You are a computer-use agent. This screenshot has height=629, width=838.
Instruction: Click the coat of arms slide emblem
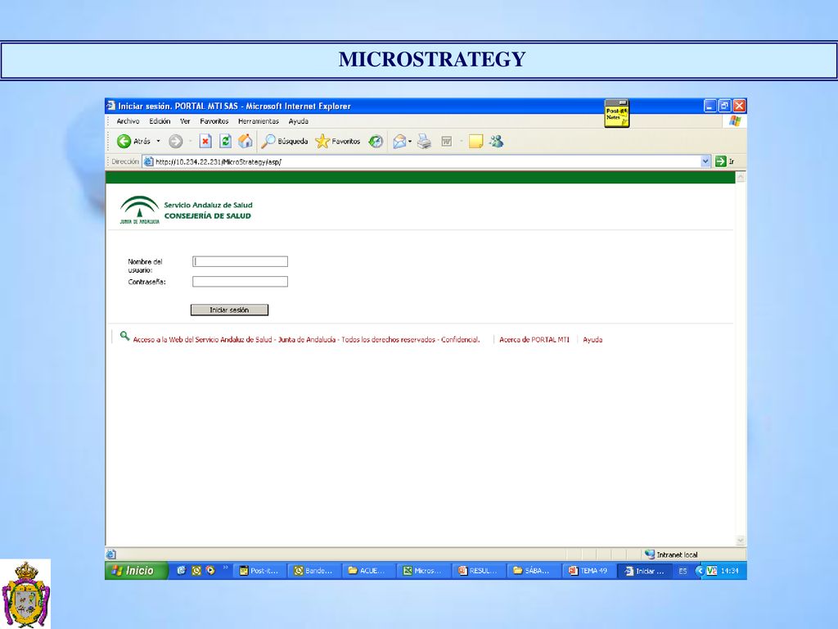click(25, 594)
